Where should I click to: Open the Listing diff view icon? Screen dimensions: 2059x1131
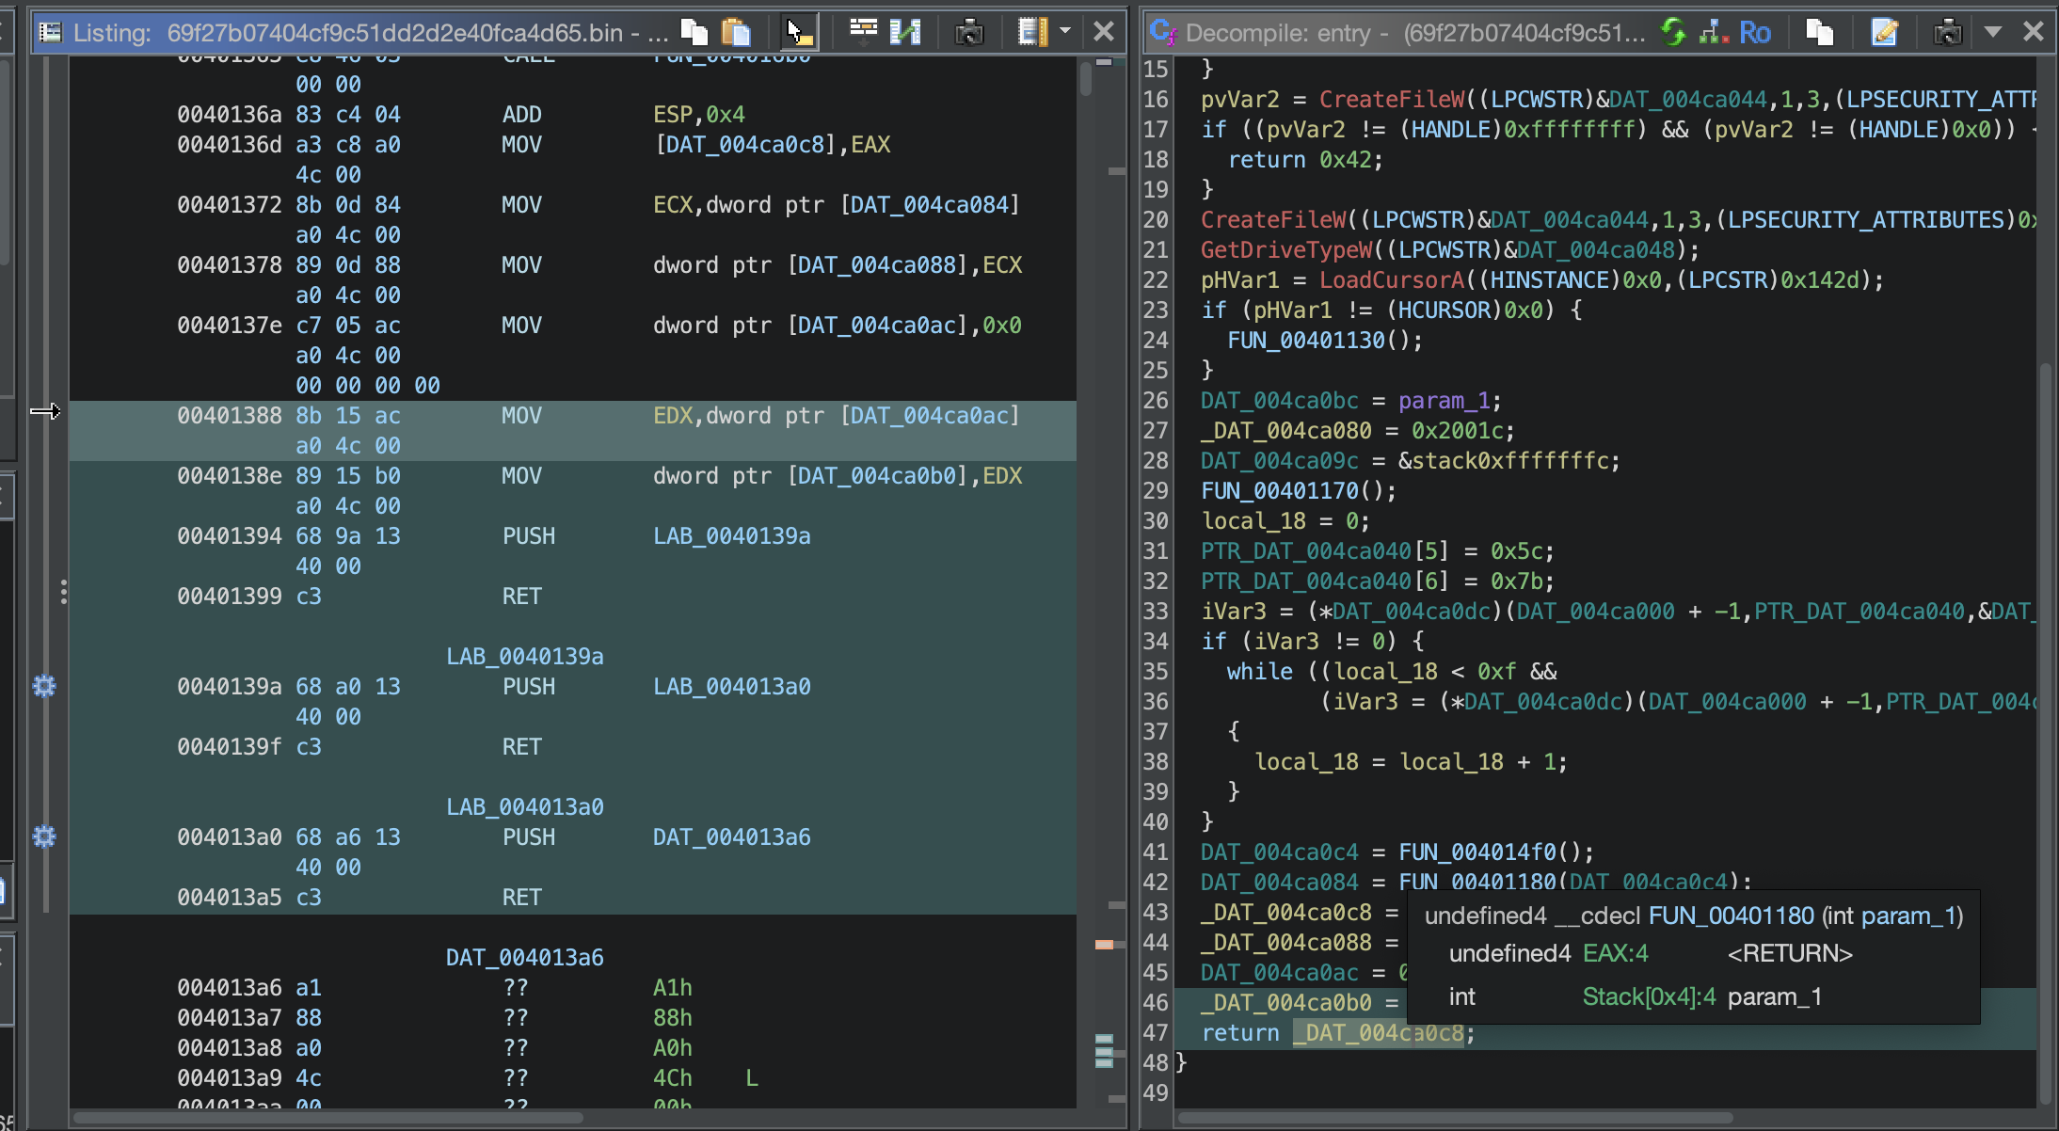905,32
